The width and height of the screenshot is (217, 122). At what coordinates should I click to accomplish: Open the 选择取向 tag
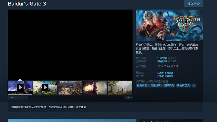(x=169, y=85)
